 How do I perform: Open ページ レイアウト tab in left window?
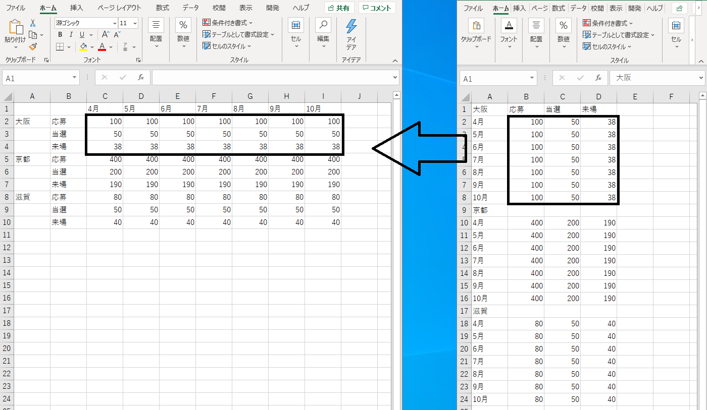tap(120, 8)
